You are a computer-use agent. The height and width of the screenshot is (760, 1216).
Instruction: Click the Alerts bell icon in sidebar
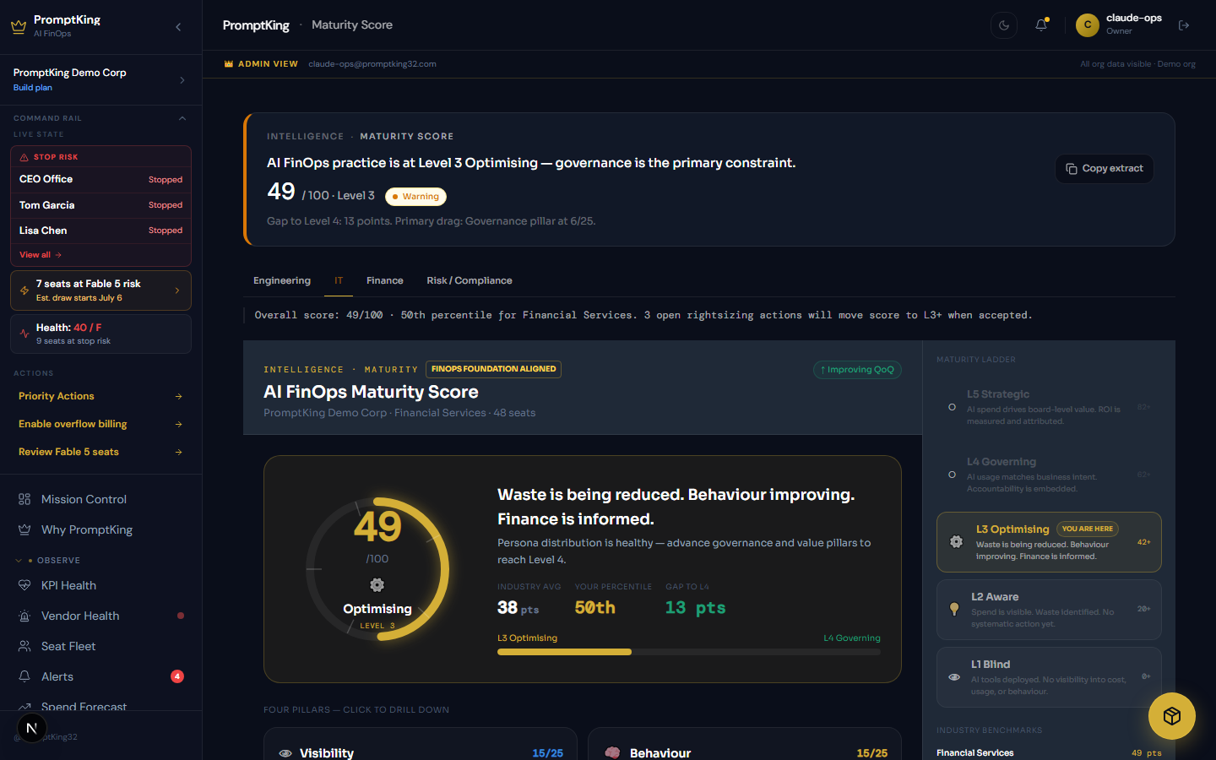pos(24,676)
